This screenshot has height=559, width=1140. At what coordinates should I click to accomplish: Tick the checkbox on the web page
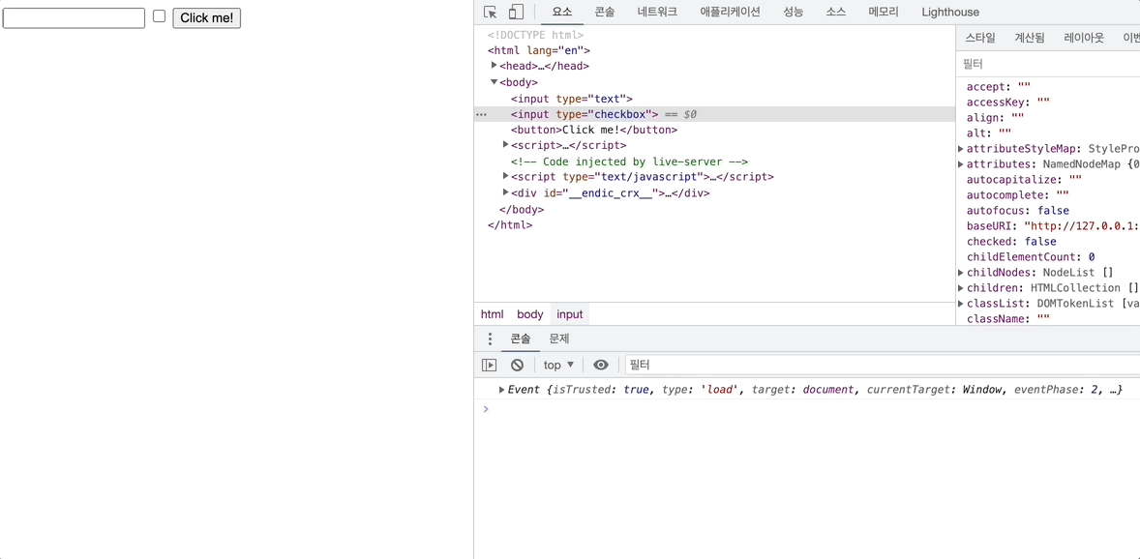click(x=160, y=16)
